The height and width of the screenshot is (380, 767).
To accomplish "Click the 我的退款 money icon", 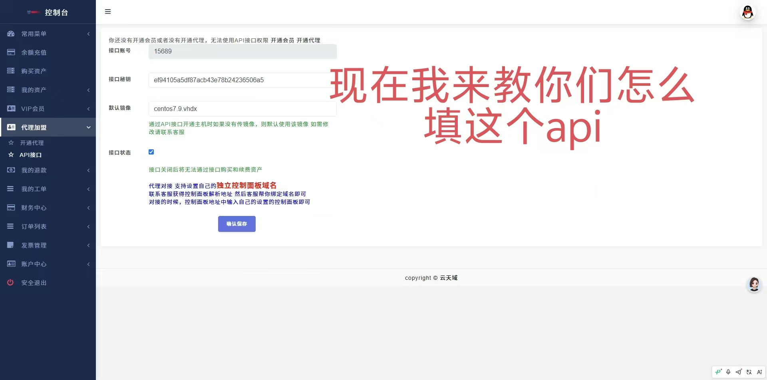I will tap(11, 170).
